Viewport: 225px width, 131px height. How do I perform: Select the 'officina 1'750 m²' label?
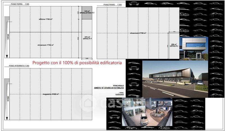point(46,19)
